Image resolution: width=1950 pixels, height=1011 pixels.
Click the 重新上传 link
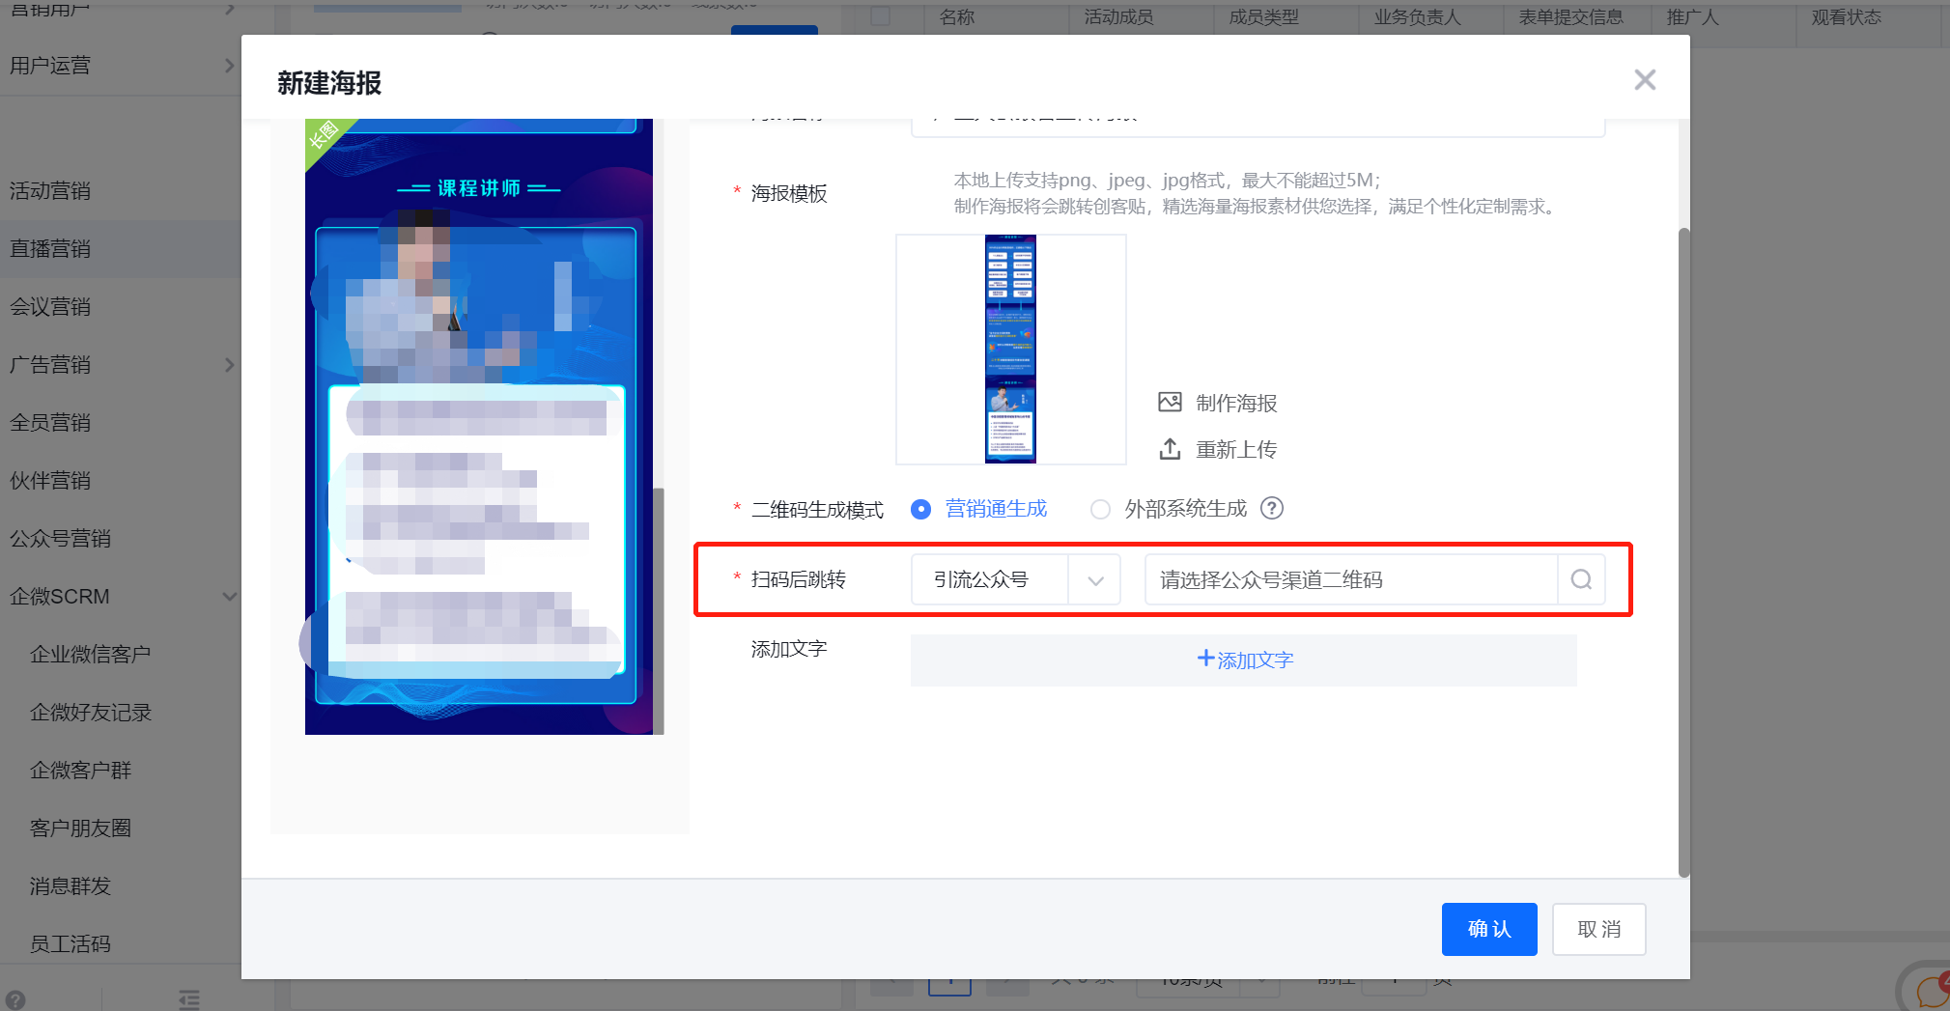pyautogui.click(x=1236, y=449)
